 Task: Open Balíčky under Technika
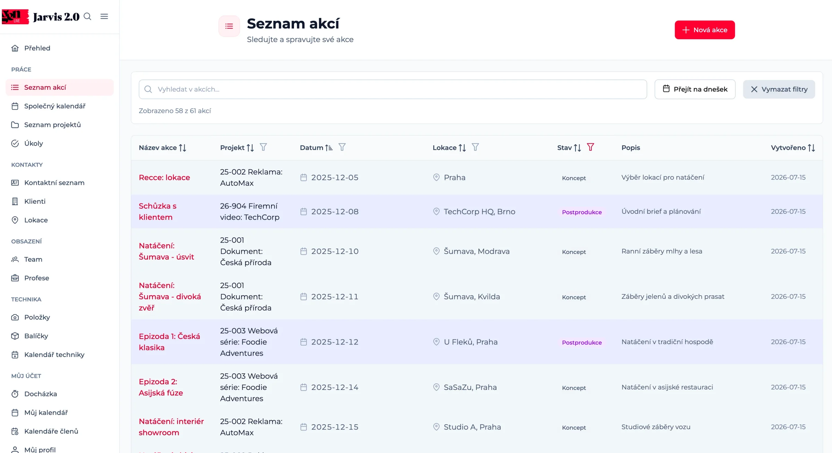(x=60, y=336)
